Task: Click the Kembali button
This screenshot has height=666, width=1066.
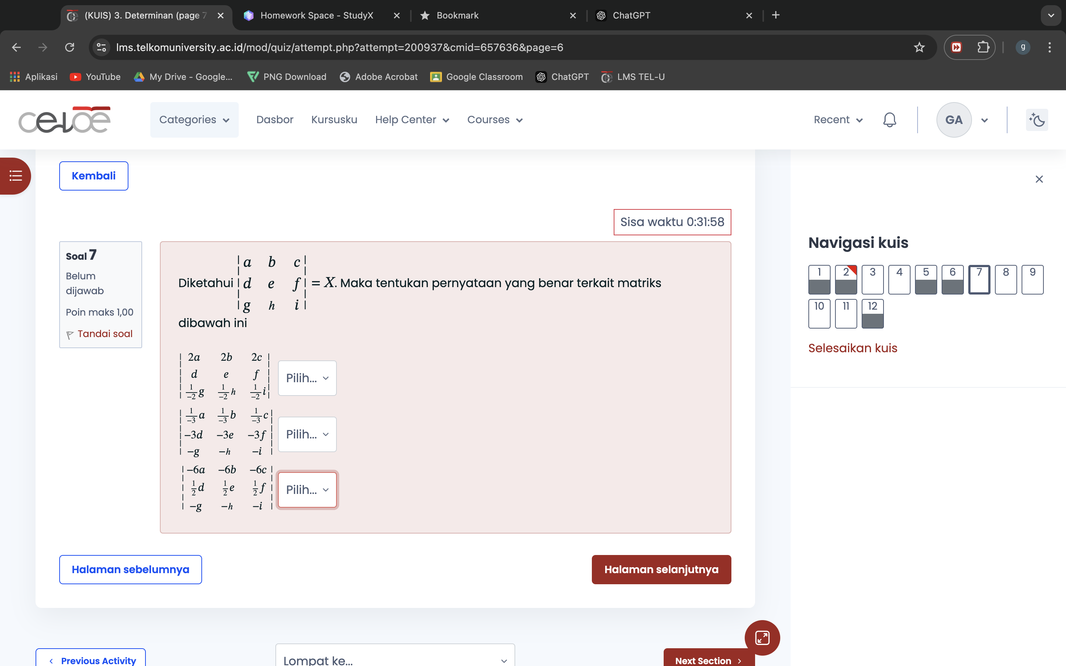Action: click(94, 176)
